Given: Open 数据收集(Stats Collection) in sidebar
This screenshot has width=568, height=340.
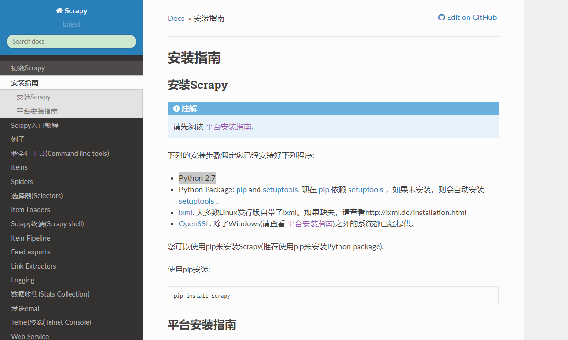Looking at the screenshot, I should pyautogui.click(x=71, y=294).
